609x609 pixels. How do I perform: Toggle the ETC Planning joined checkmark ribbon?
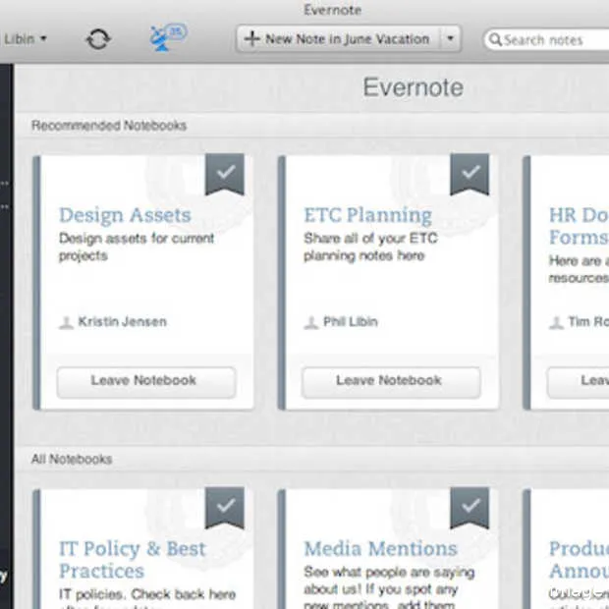[470, 174]
